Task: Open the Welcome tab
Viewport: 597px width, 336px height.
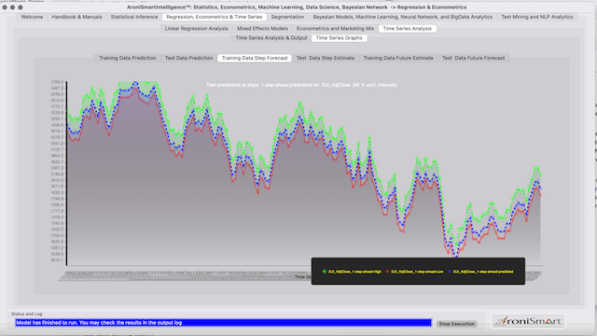Action: pyautogui.click(x=32, y=17)
